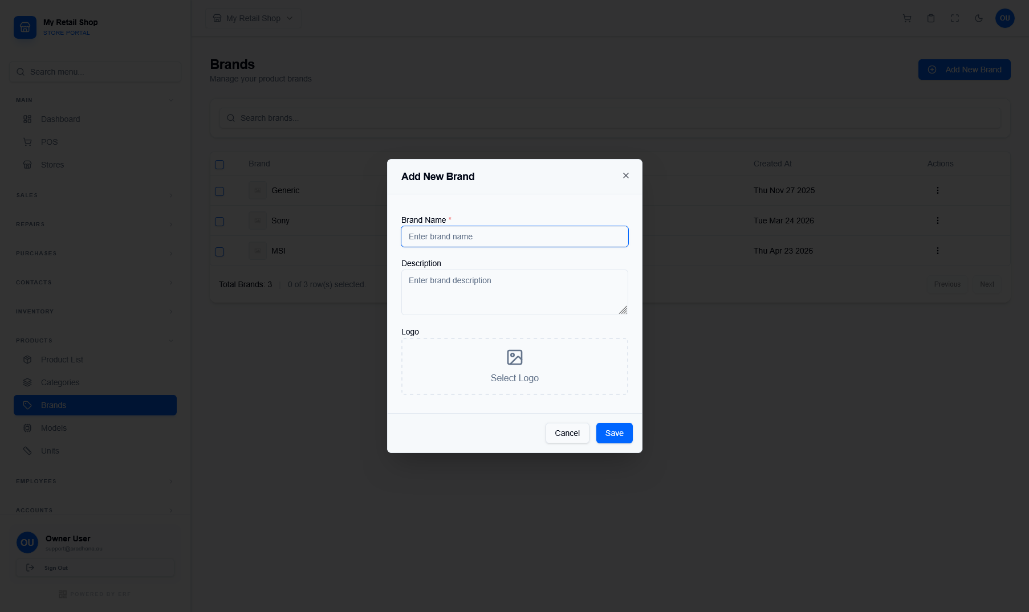Image resolution: width=1029 pixels, height=612 pixels.
Task: Click the Search menu field
Action: (x=95, y=72)
